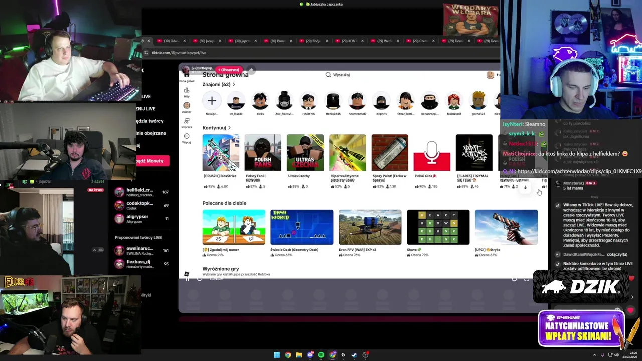642x361 pixels.
Task: Click the Monety (coins) pink button
Action: [x=152, y=161]
